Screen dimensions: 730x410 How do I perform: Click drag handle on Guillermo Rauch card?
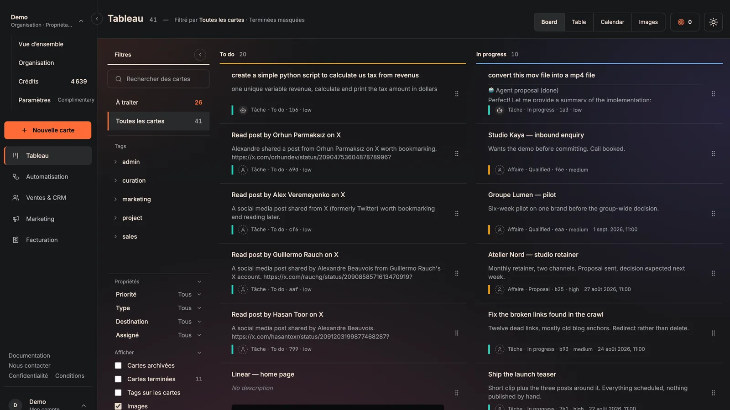(457, 273)
